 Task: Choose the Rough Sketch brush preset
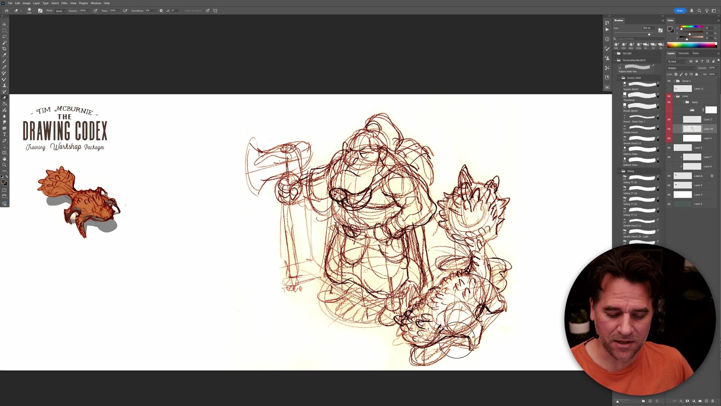640,106
